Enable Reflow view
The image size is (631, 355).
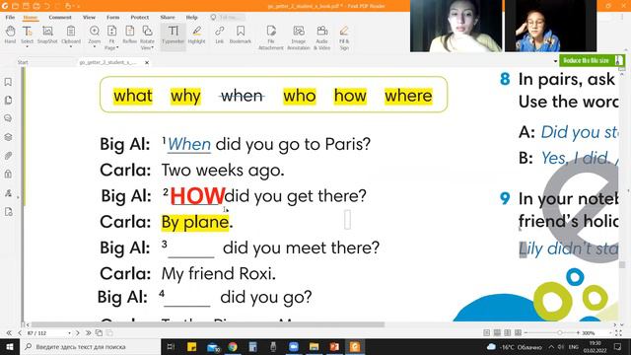(x=129, y=35)
